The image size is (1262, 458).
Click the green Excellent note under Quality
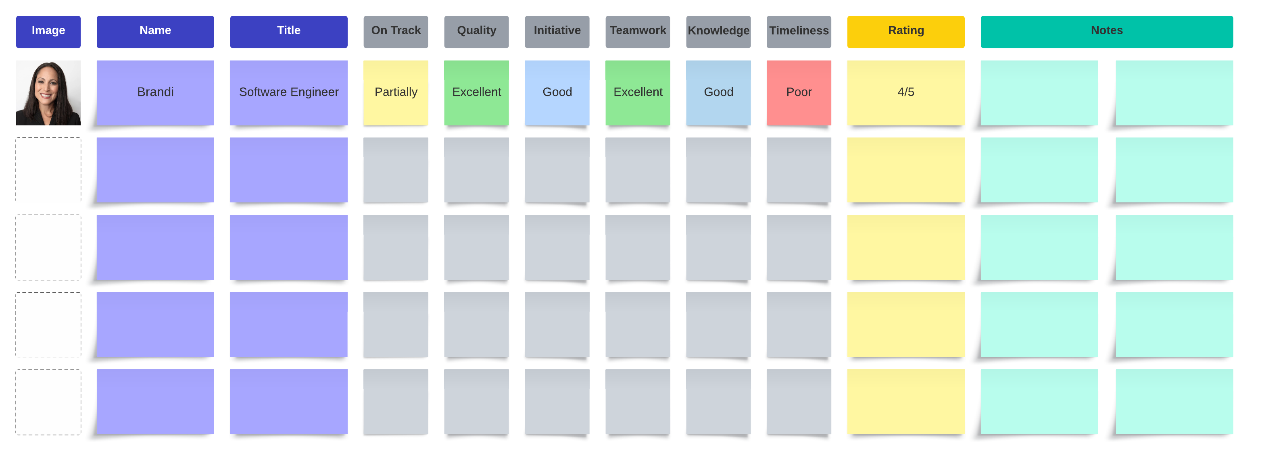(476, 92)
